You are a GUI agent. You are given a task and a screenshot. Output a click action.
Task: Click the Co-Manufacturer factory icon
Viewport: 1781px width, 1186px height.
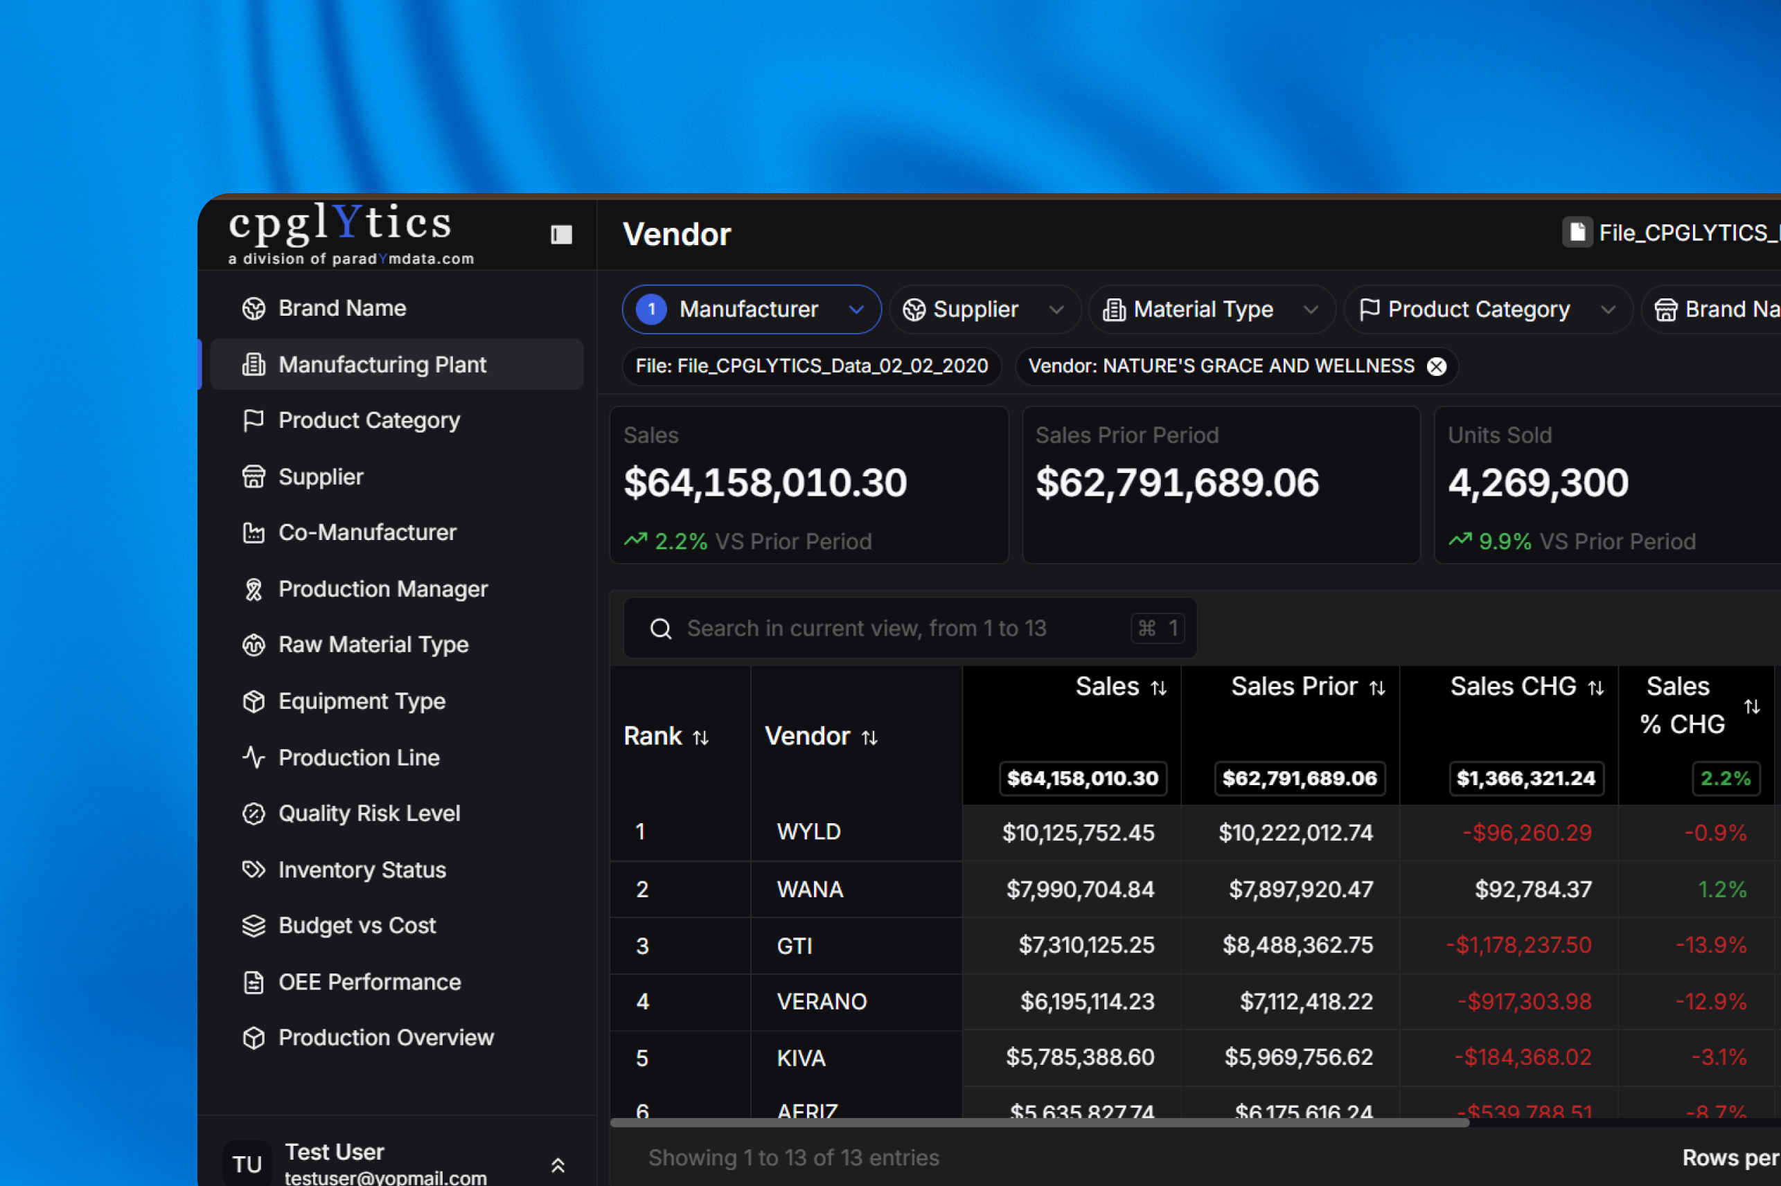click(254, 532)
